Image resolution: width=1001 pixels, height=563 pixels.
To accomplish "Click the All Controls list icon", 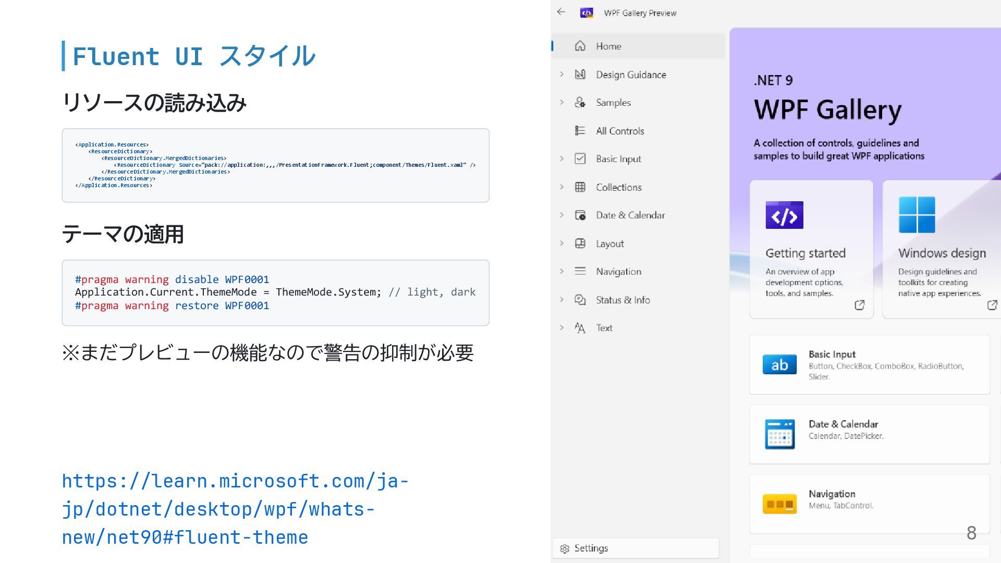I will click(580, 131).
